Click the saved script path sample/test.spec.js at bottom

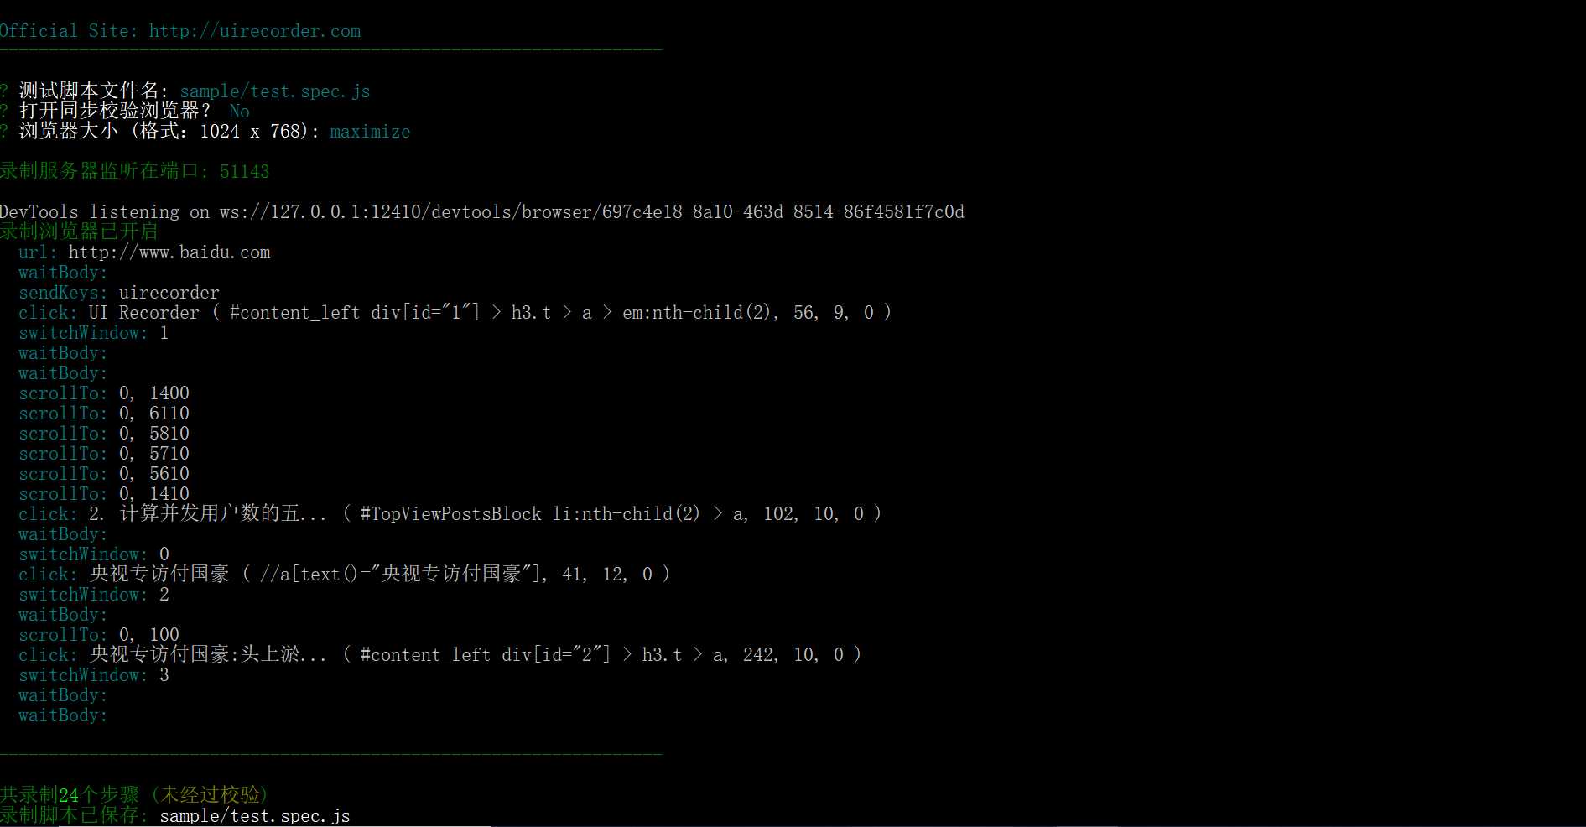click(255, 816)
